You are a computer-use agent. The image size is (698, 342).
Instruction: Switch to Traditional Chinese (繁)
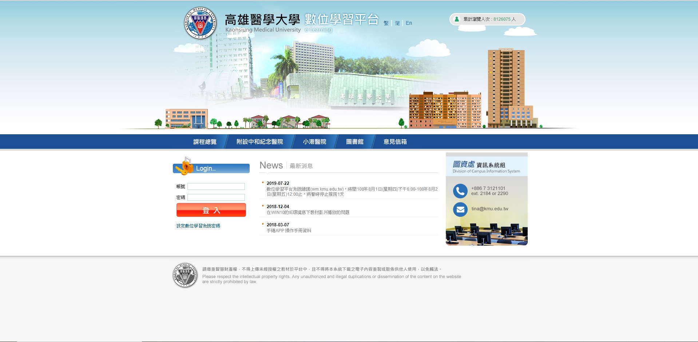tap(386, 23)
